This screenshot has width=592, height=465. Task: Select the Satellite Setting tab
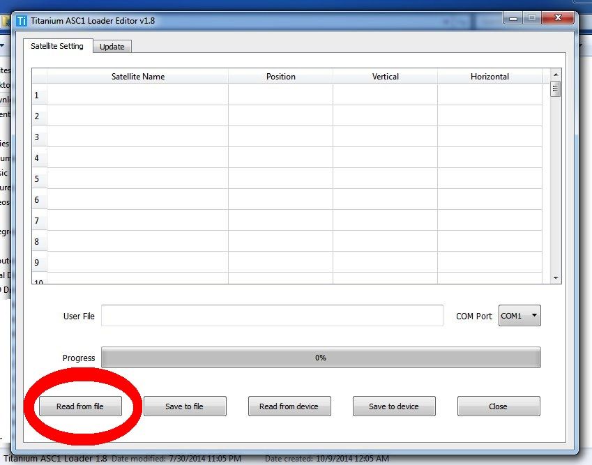[x=57, y=46]
